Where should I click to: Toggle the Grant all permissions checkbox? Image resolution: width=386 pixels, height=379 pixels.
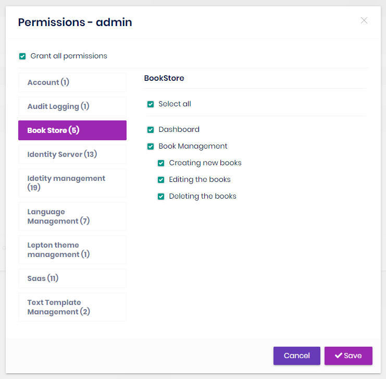click(x=22, y=56)
